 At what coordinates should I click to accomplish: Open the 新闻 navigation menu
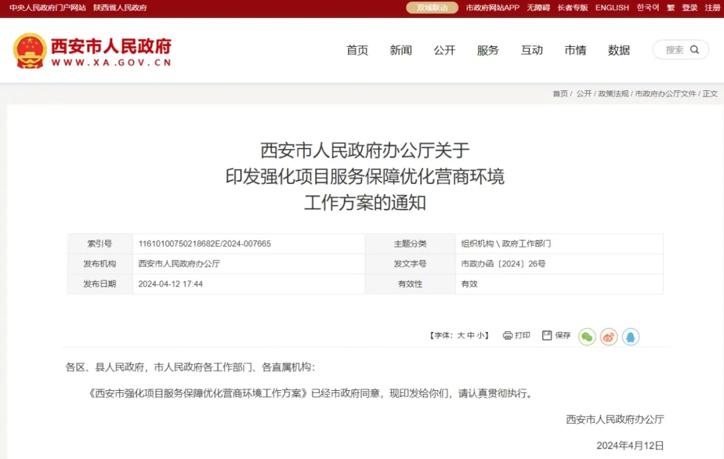(x=401, y=50)
